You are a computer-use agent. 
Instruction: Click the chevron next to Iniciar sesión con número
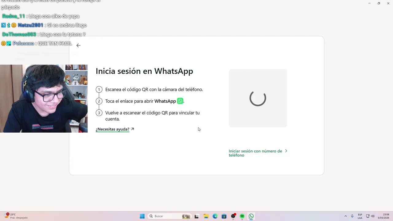click(x=286, y=151)
